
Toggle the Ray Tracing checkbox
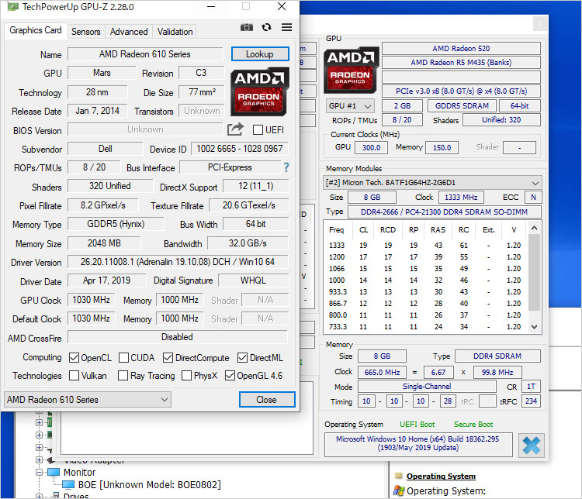point(123,376)
